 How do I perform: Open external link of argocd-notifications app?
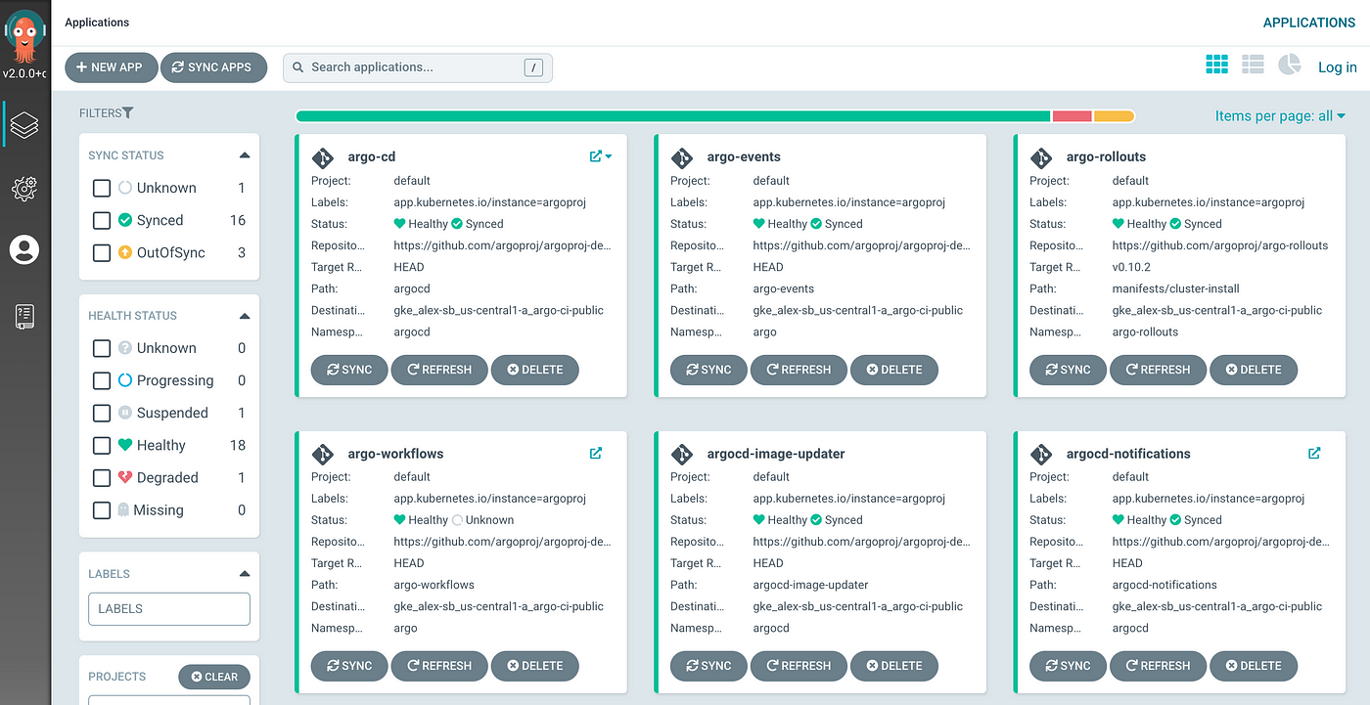(1314, 453)
